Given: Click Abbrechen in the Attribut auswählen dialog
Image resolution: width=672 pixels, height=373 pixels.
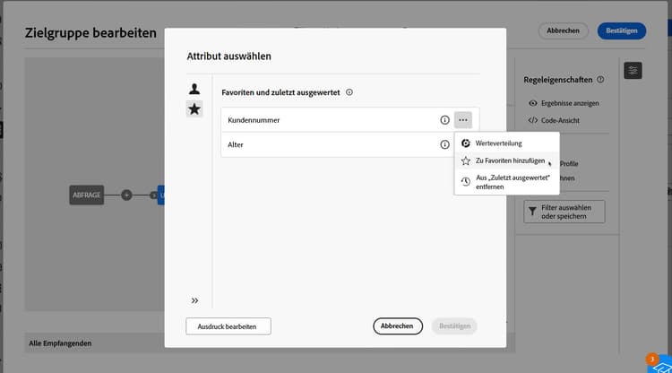Looking at the screenshot, I should click(x=398, y=325).
